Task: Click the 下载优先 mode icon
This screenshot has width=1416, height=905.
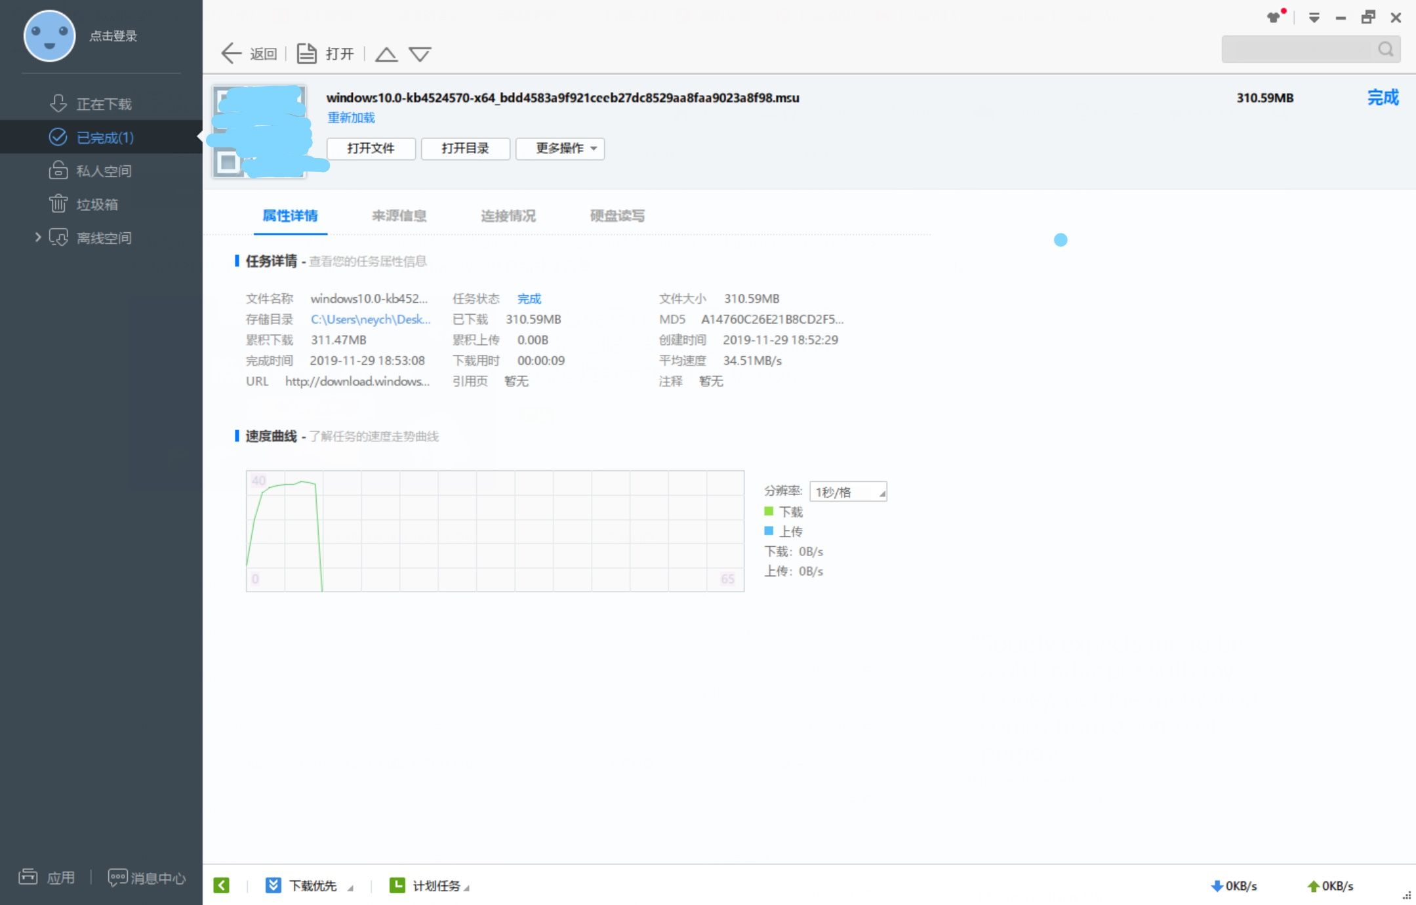Action: click(x=273, y=885)
